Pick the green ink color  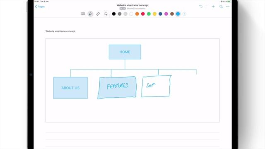point(149,14)
